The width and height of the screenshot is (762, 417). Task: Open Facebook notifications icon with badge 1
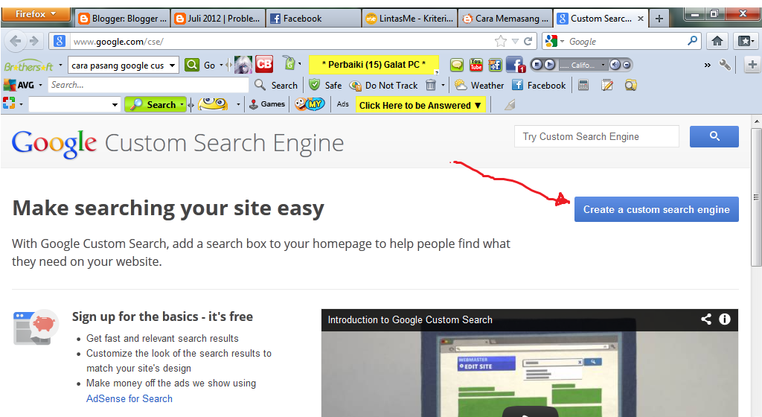tap(515, 65)
